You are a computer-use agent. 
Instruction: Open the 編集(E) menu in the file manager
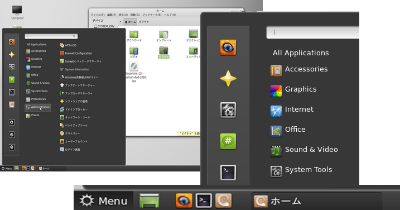tap(112, 15)
